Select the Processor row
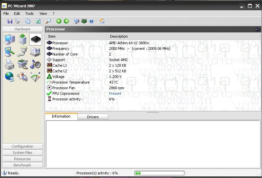The height and width of the screenshot is (178, 262). coord(153,43)
